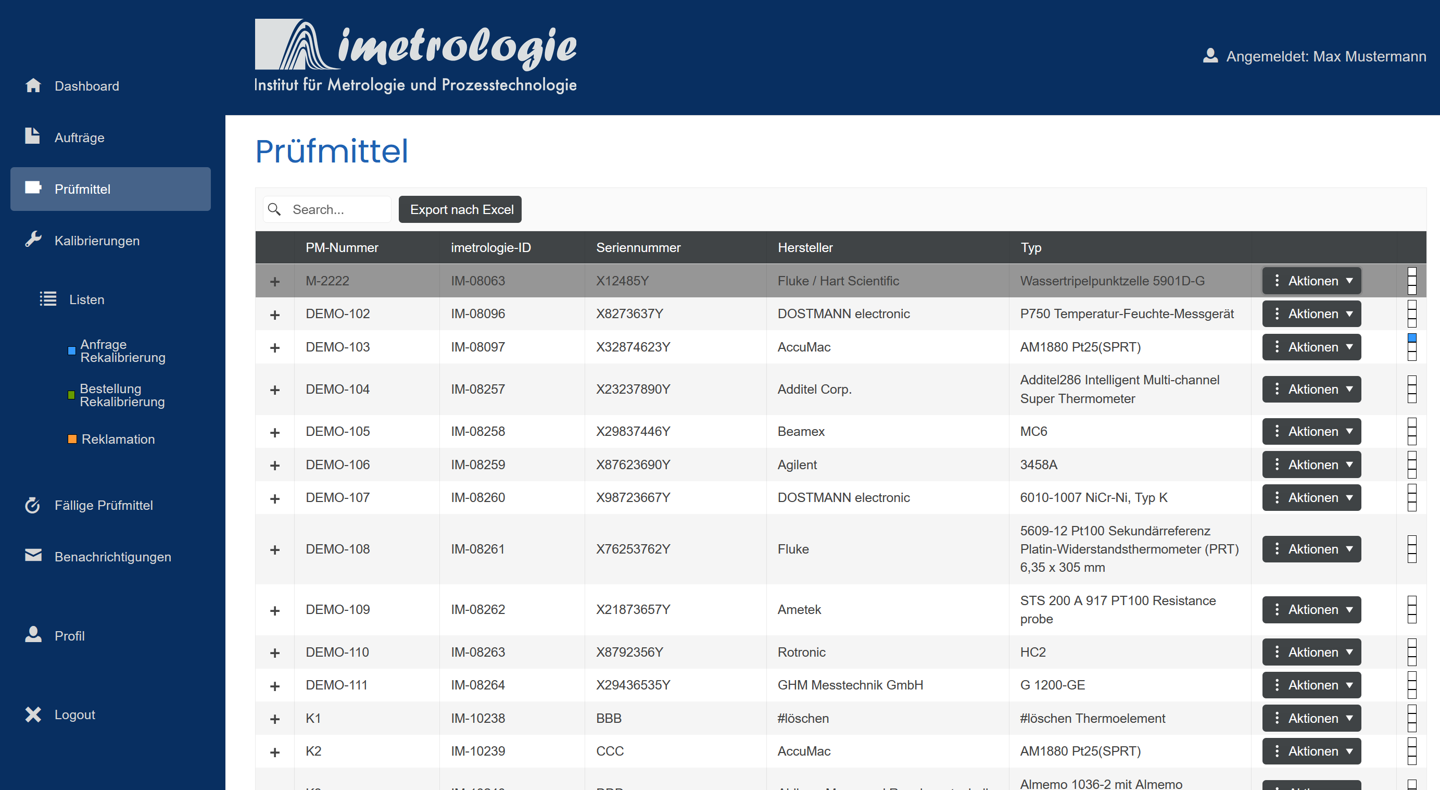Open Reklamation list
Viewport: 1440px width, 790px height.
tap(118, 439)
